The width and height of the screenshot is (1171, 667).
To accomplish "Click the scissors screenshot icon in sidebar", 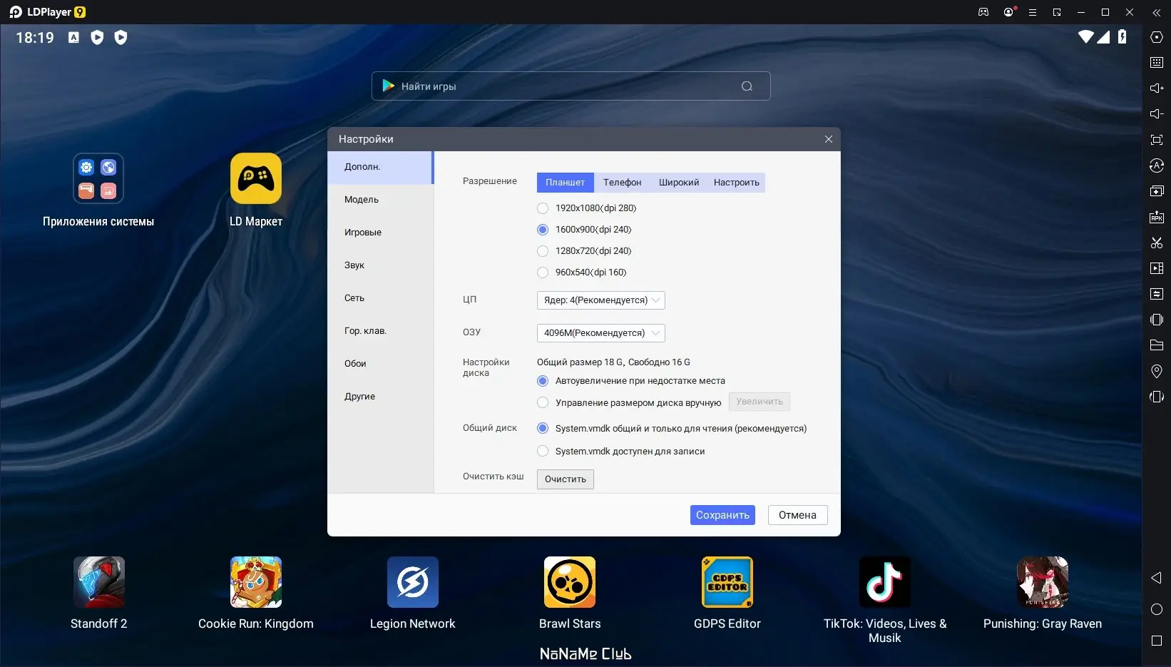I will pyautogui.click(x=1157, y=243).
